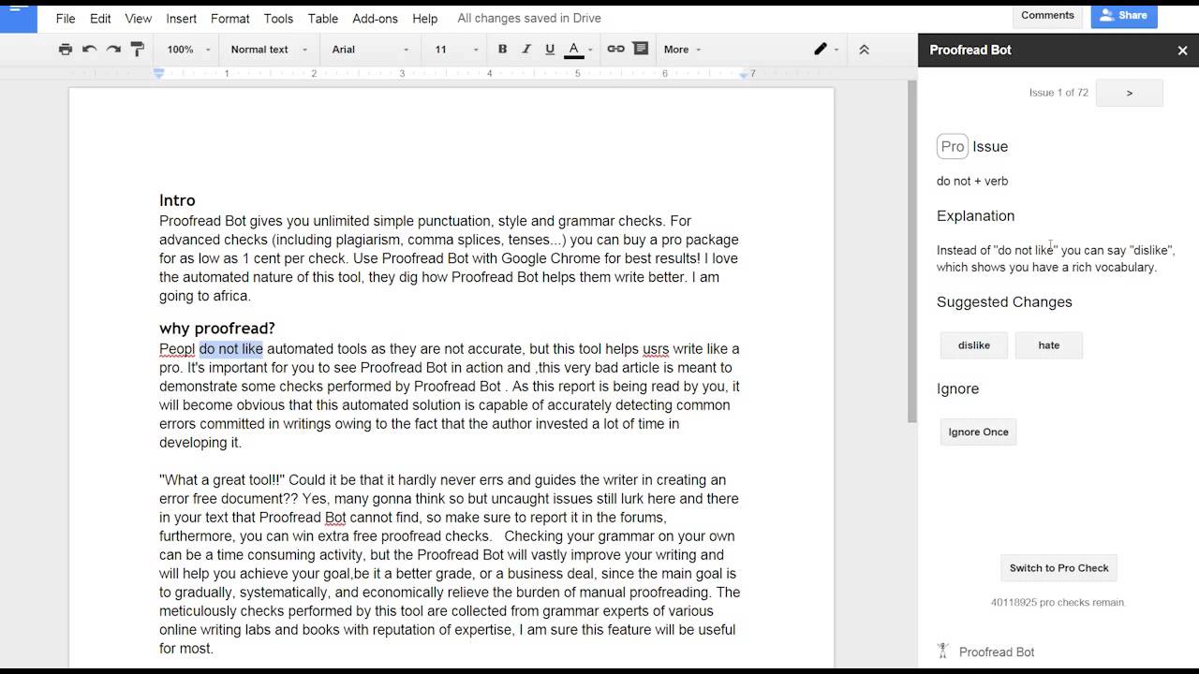Screen dimensions: 1199x674
Task: Click Switch to Pro Check button
Action: pyautogui.click(x=1058, y=568)
